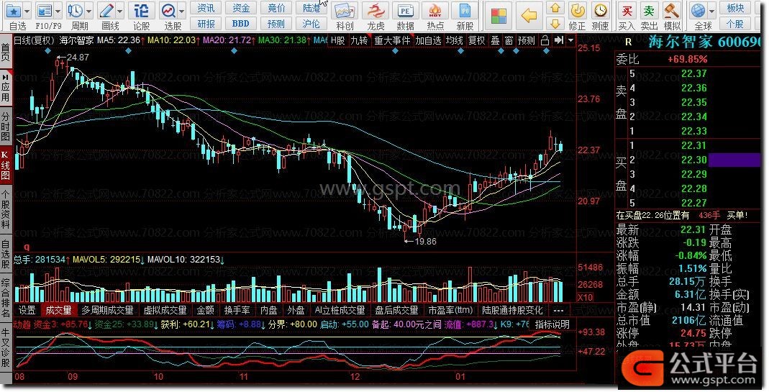Select the 画线 drawing pencil tool
769x392 pixels.
coord(106,10)
